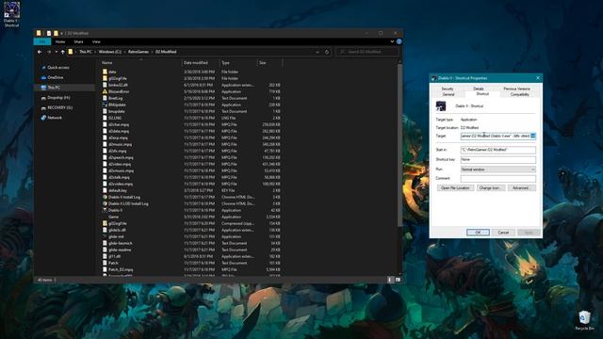
Task: Select the d2data.mpq file
Action: [x=119, y=131]
